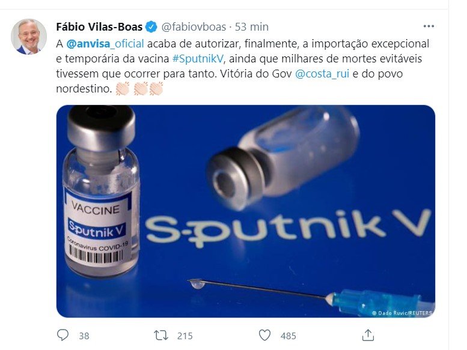
Task: Open the @anvisa_oficial mention
Action: click(x=105, y=44)
